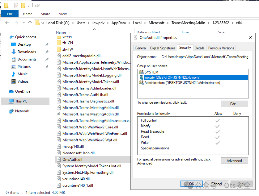Click the Properties checkmark icon in title bar
The image size is (259, 196).
[16, 6]
